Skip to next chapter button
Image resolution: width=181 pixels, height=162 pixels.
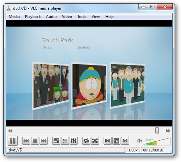click(x=44, y=141)
